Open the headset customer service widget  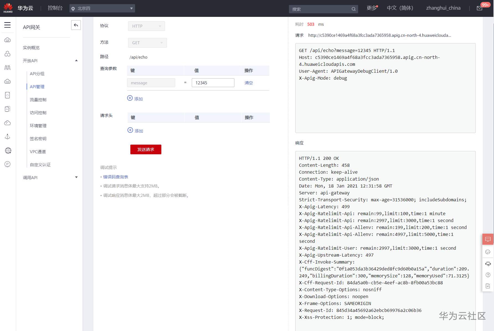tap(488, 264)
